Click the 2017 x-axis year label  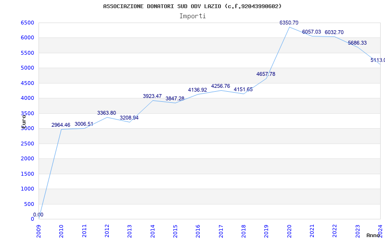click(221, 231)
